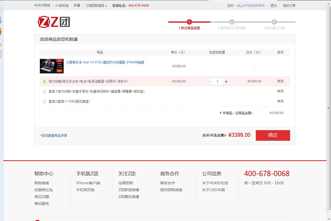Screen dimensions: 331x221
Task: Open iPhone客户端 footer link
Action: pos(88,183)
